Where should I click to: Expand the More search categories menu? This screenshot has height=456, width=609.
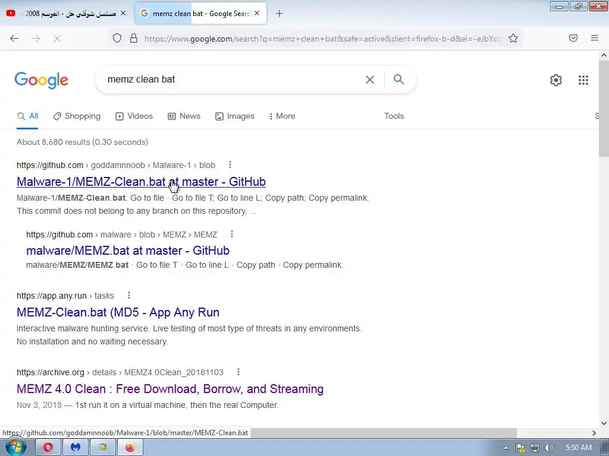click(x=282, y=116)
